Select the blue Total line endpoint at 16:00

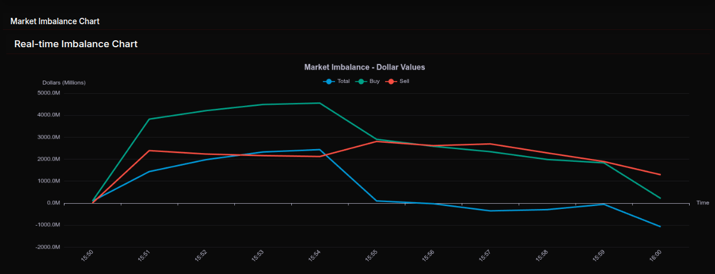coord(660,226)
